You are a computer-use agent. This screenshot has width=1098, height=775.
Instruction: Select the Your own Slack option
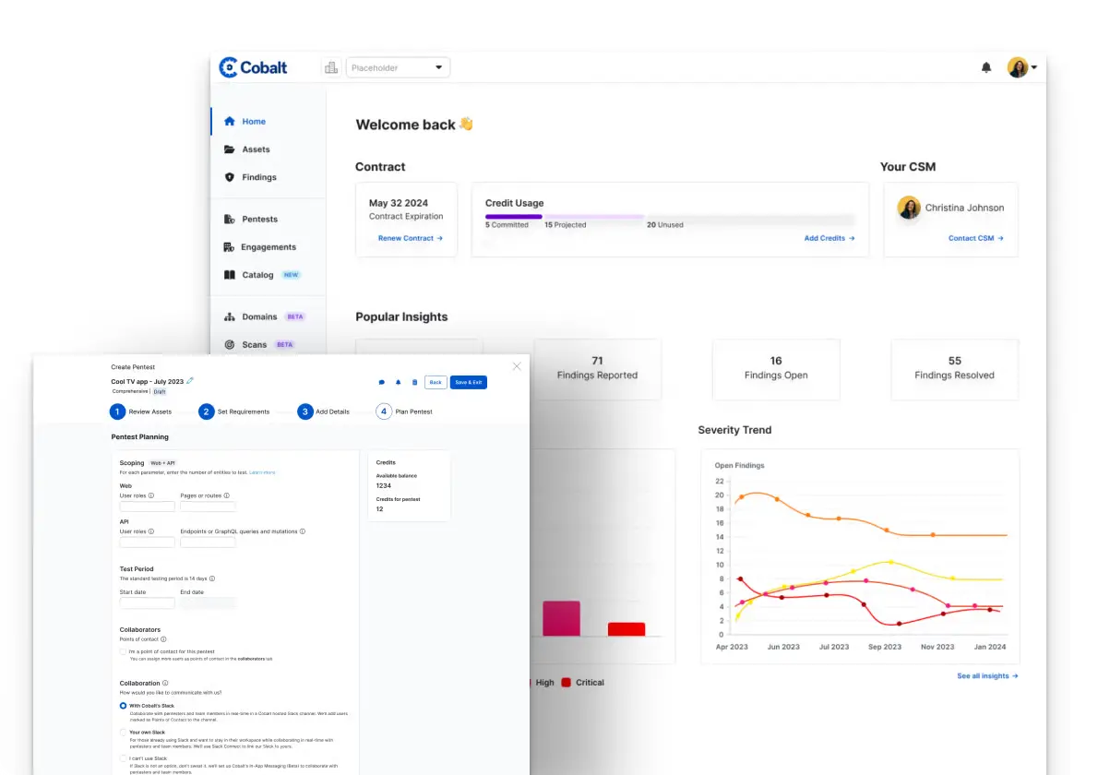pos(121,732)
